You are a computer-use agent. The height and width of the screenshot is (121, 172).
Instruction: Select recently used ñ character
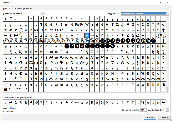(158, 102)
